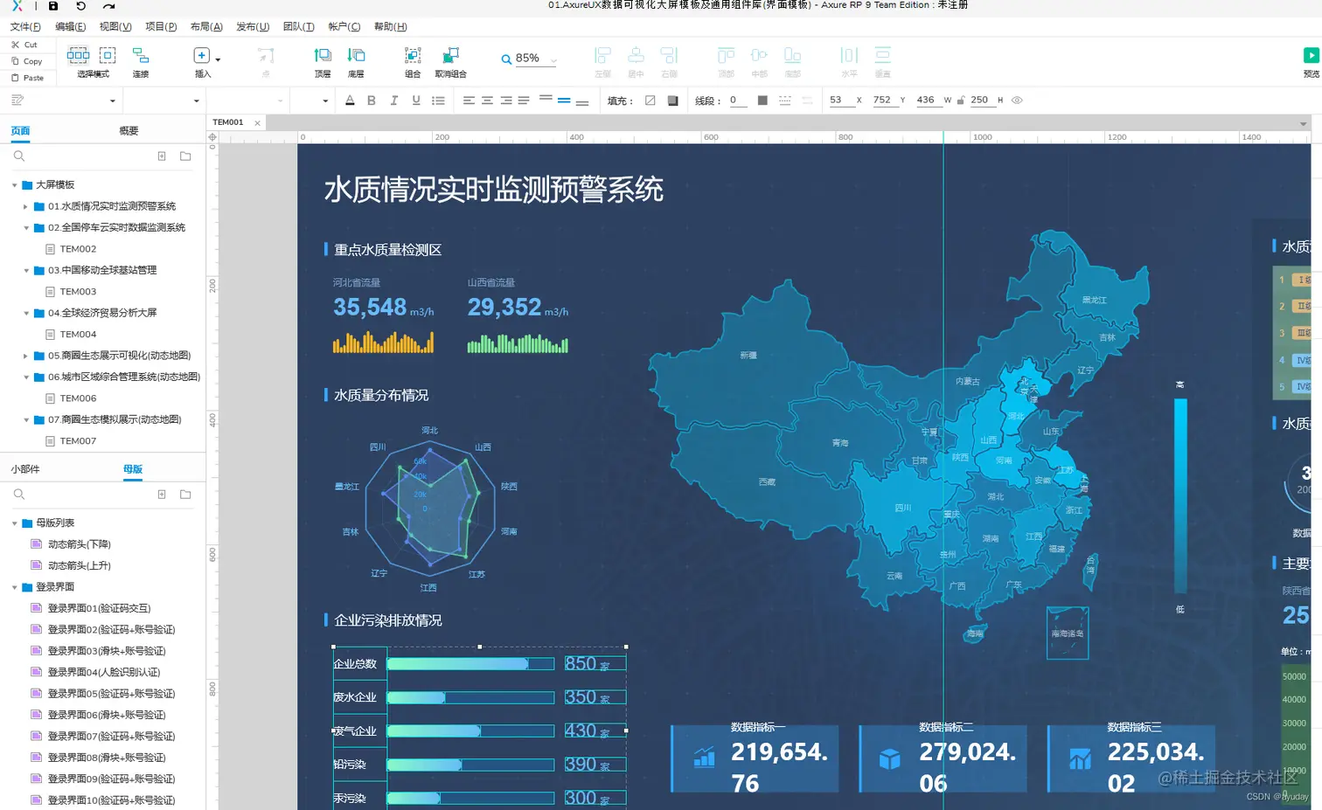Click the Undo arrow icon
This screenshot has height=810, width=1322.
pyautogui.click(x=81, y=6)
